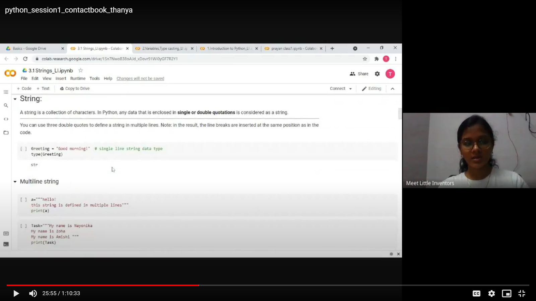Open the Files folder icon in sidebar
The height and width of the screenshot is (301, 536).
click(6, 133)
